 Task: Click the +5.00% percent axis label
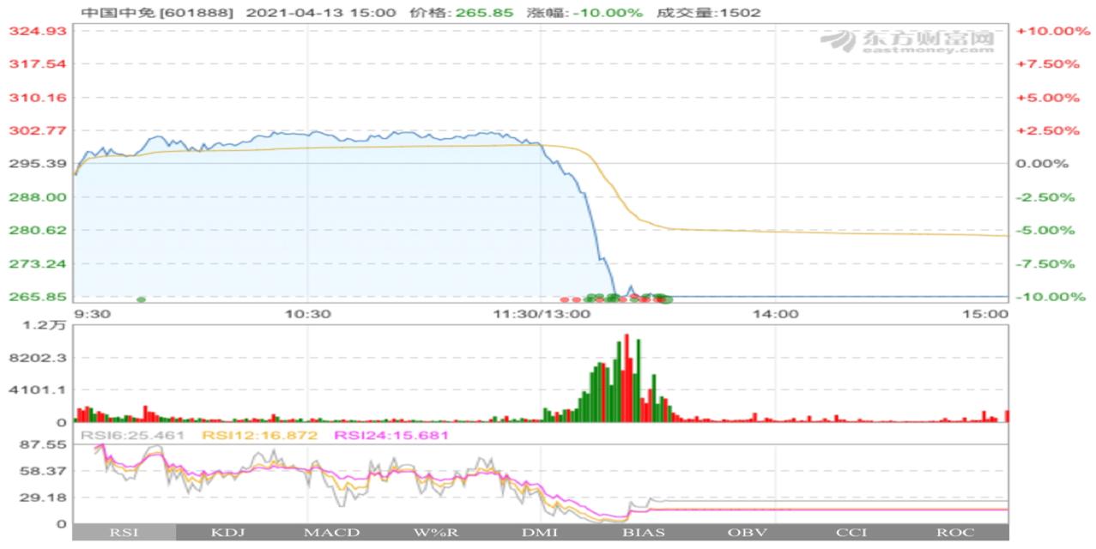point(1047,98)
